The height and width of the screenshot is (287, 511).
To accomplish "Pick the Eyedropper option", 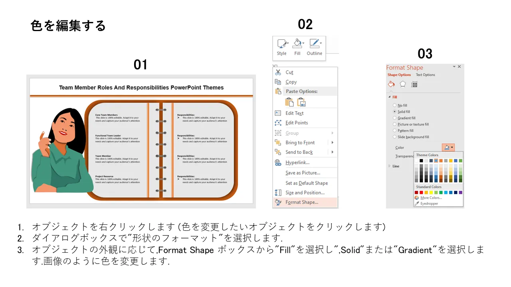I will pos(429,204).
